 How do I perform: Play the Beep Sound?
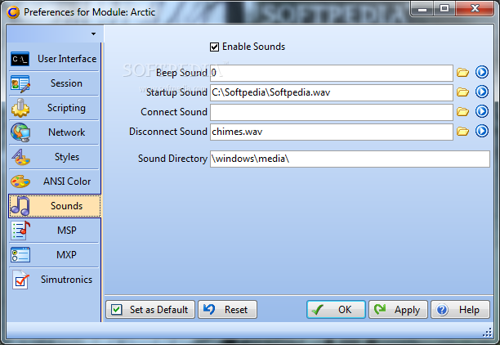click(482, 72)
